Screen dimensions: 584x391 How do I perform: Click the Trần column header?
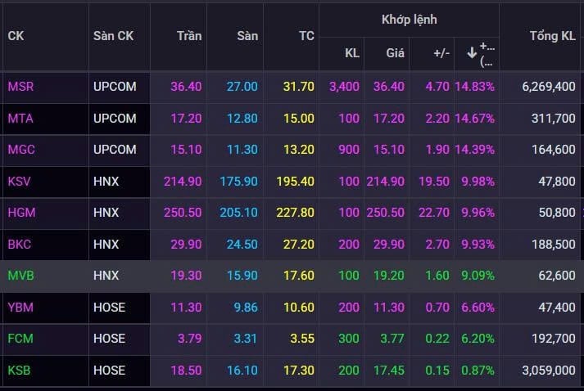[189, 36]
